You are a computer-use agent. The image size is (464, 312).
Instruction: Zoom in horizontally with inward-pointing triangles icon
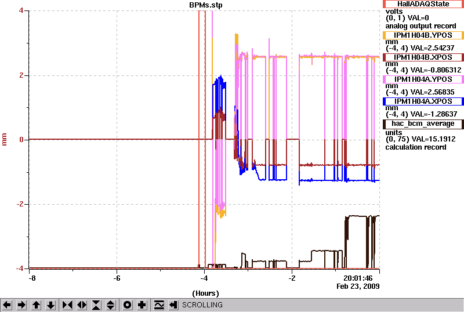[67, 305]
